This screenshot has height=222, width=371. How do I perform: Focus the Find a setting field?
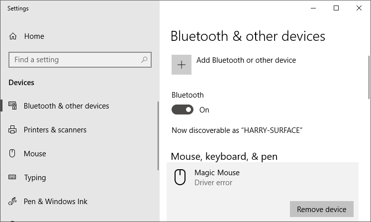(x=80, y=60)
